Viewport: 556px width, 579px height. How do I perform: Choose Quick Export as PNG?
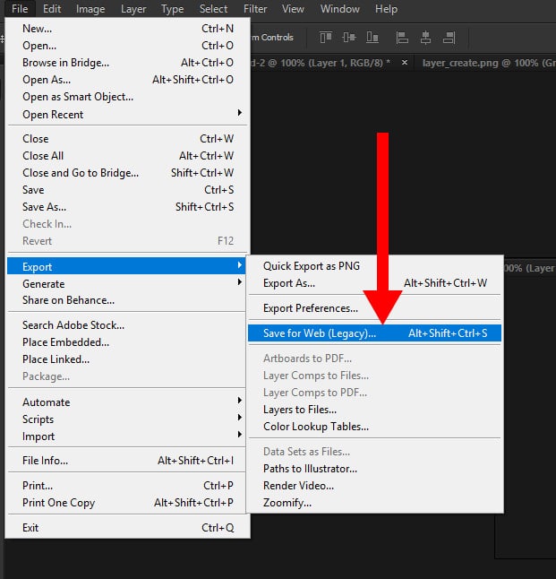374,266
